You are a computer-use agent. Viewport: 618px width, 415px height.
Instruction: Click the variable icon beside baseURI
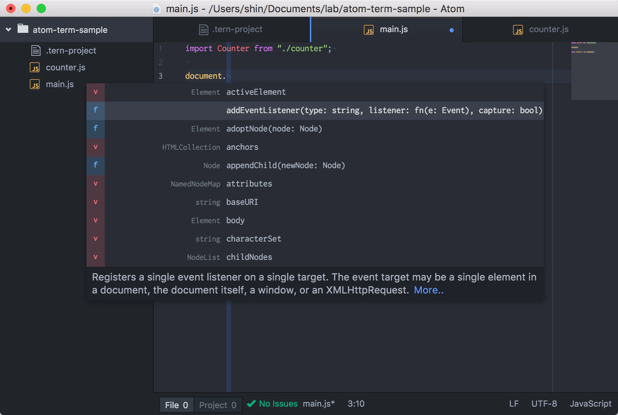(96, 202)
